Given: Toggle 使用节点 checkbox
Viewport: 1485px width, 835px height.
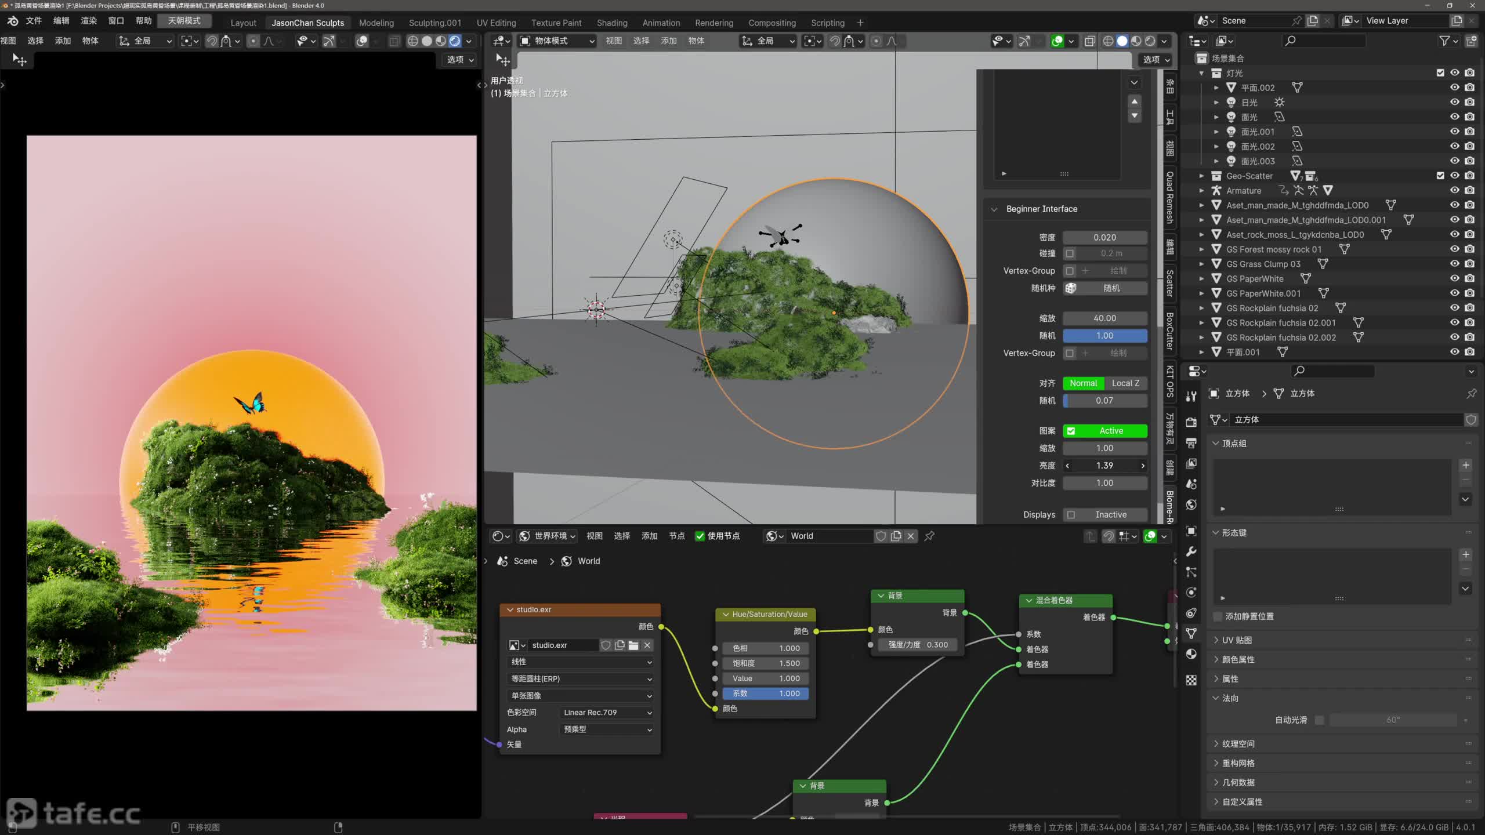Looking at the screenshot, I should (x=700, y=536).
